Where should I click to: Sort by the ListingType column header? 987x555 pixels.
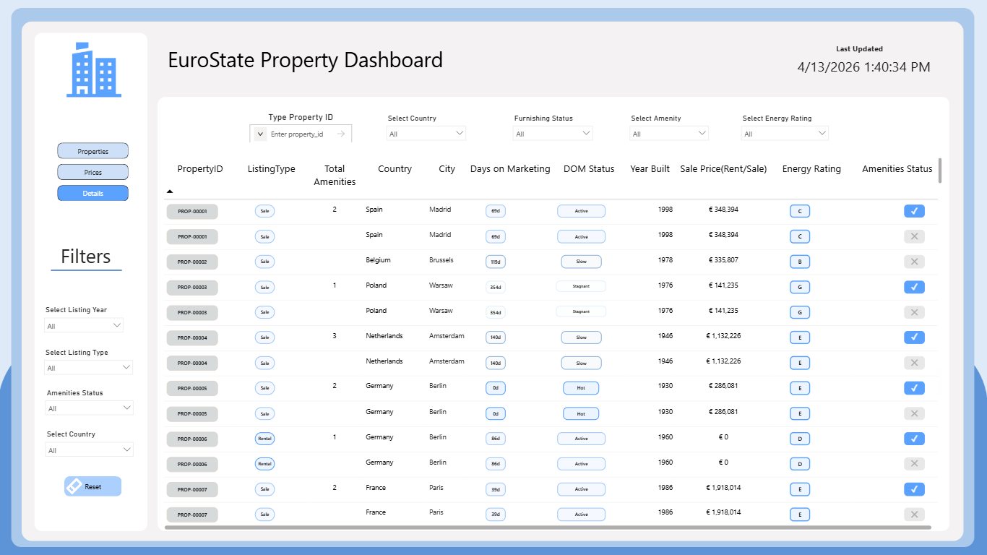(271, 169)
